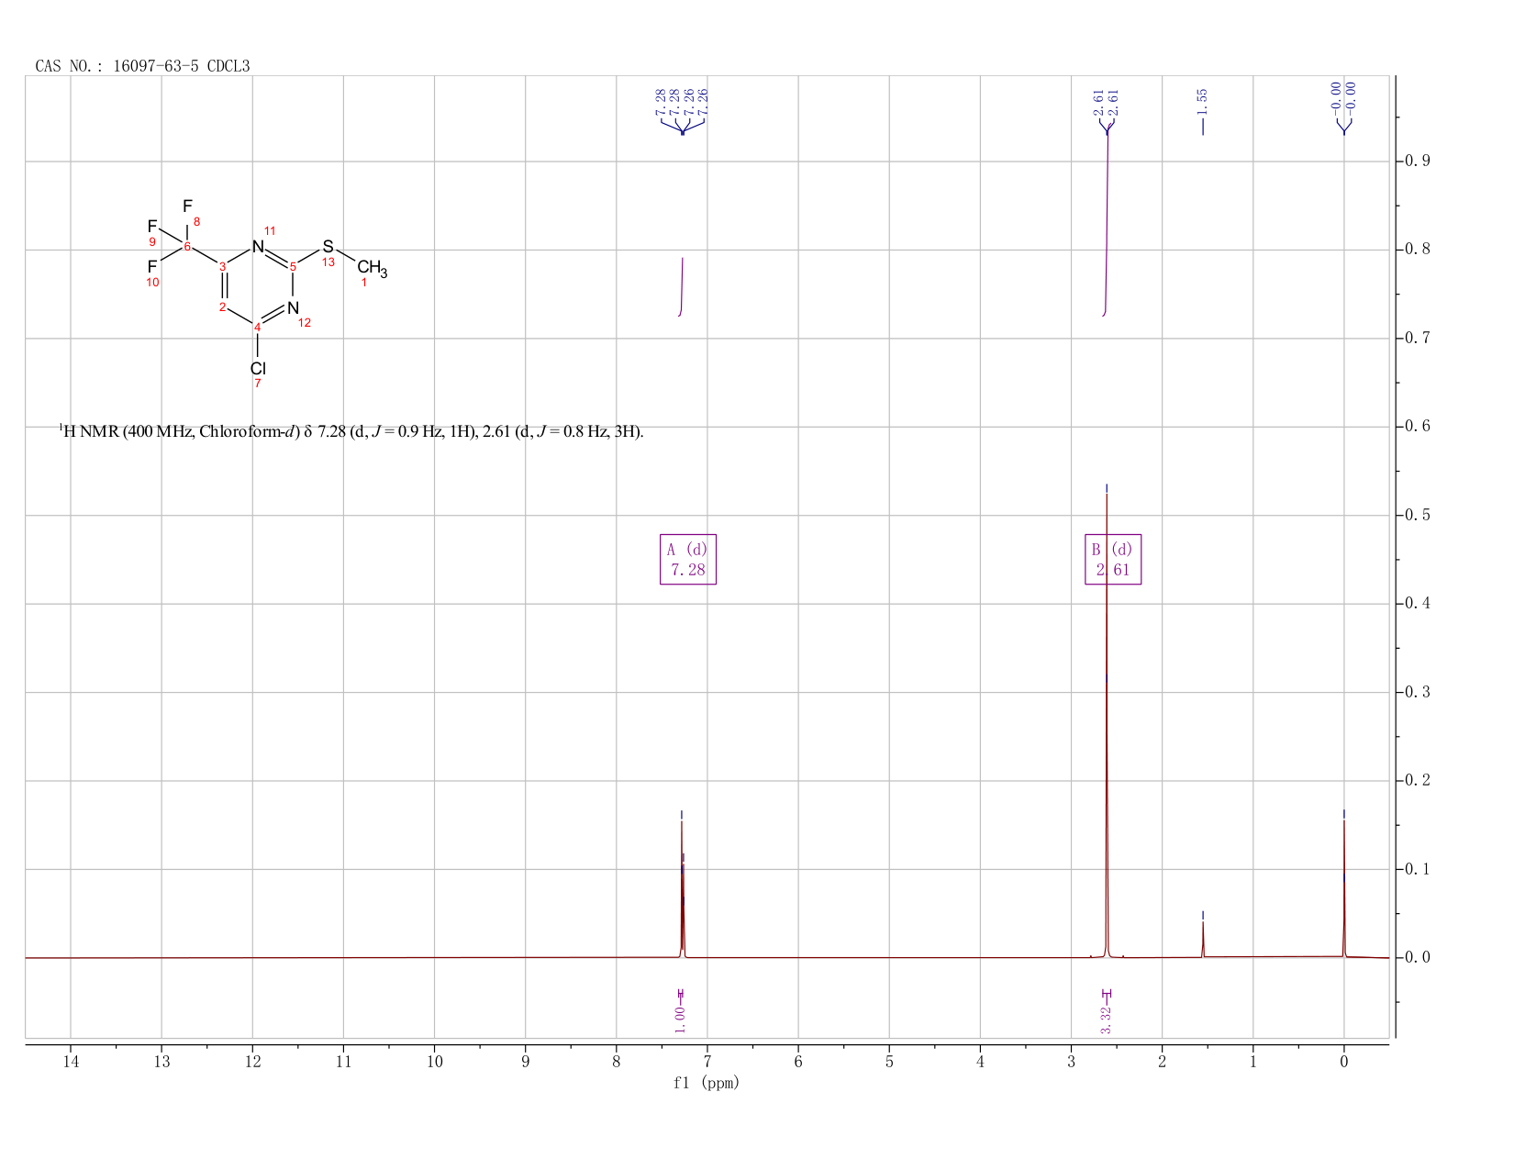The height and width of the screenshot is (1170, 1514).
Task: Click the x-axis tick label 14
Action: 71,1062
